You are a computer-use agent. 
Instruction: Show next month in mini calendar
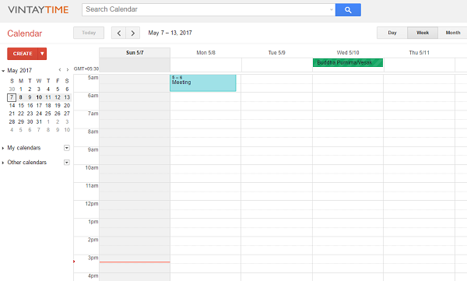point(68,70)
